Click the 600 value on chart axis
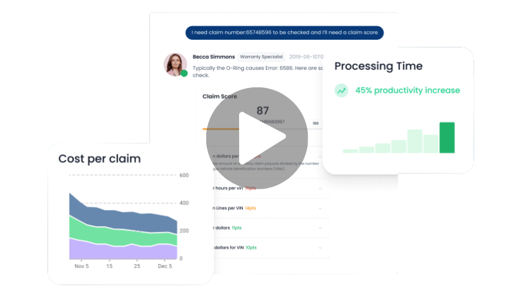Viewport: 514px width, 289px height. point(184,175)
